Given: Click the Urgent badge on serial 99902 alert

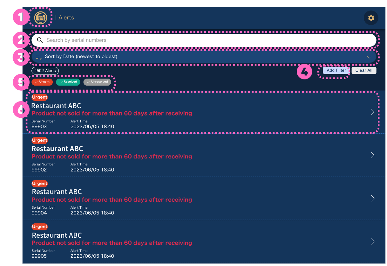Looking at the screenshot, I should tap(40, 140).
